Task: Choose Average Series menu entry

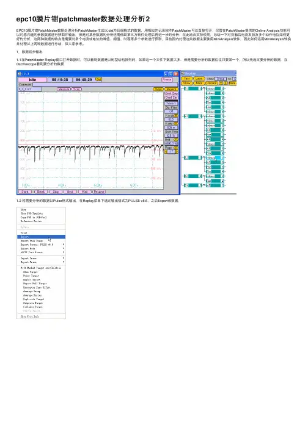Action: point(41,295)
